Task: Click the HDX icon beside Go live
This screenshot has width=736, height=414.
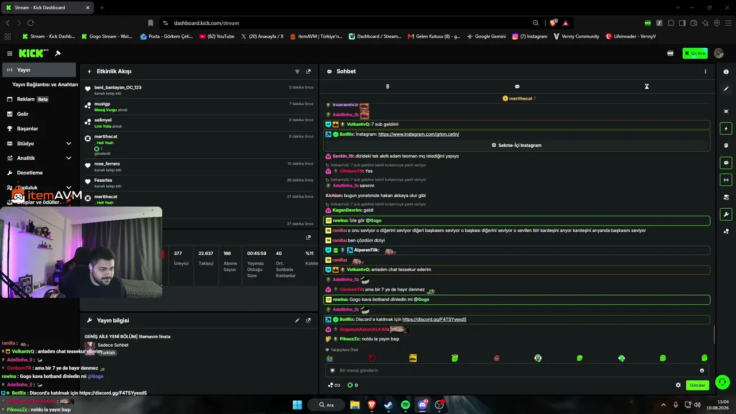Action: [x=670, y=53]
